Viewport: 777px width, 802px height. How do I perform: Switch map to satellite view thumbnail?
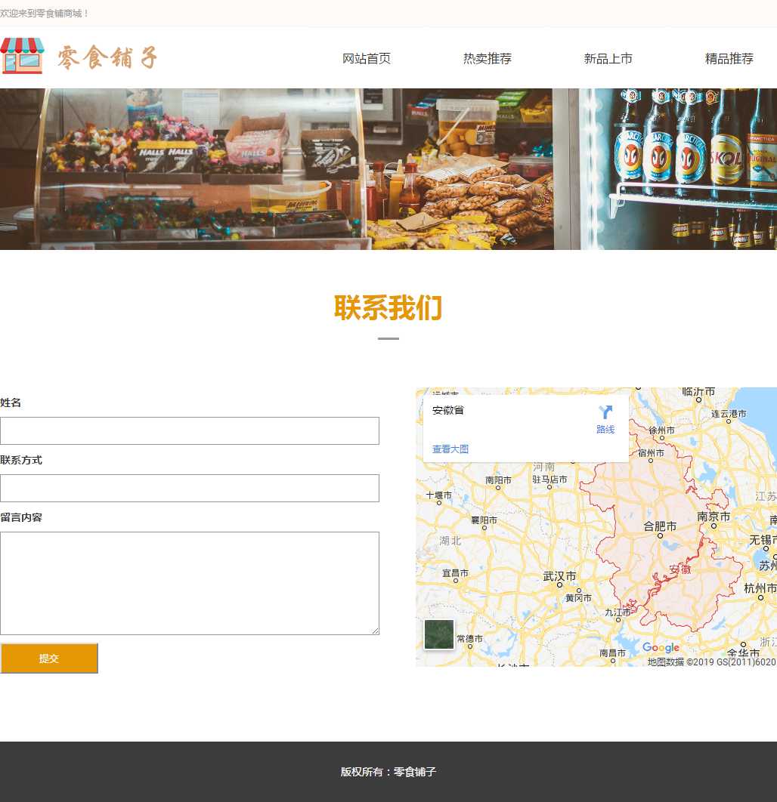pos(438,634)
